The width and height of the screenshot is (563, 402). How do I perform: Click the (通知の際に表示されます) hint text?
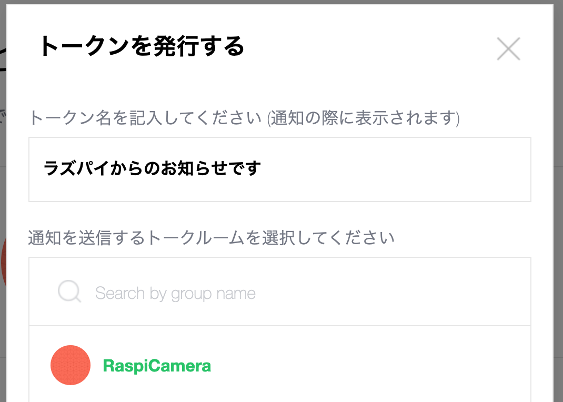(364, 118)
